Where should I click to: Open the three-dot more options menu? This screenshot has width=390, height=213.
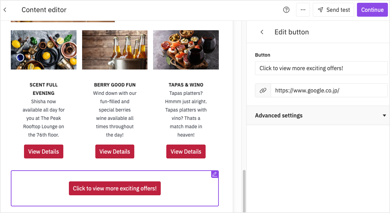click(303, 10)
